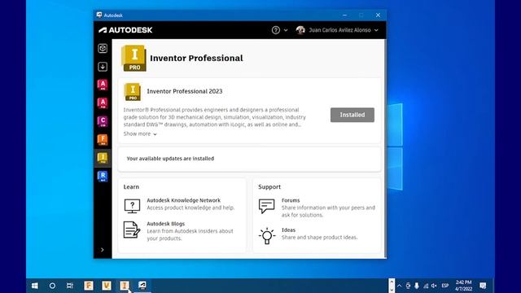Click the microphone tray icon

pos(417,286)
